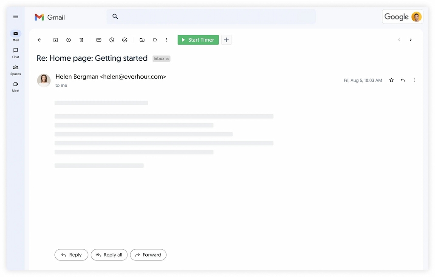Screen dimensions: 435x277
Task: Click the Reply button at bottom
Action: 71,255
